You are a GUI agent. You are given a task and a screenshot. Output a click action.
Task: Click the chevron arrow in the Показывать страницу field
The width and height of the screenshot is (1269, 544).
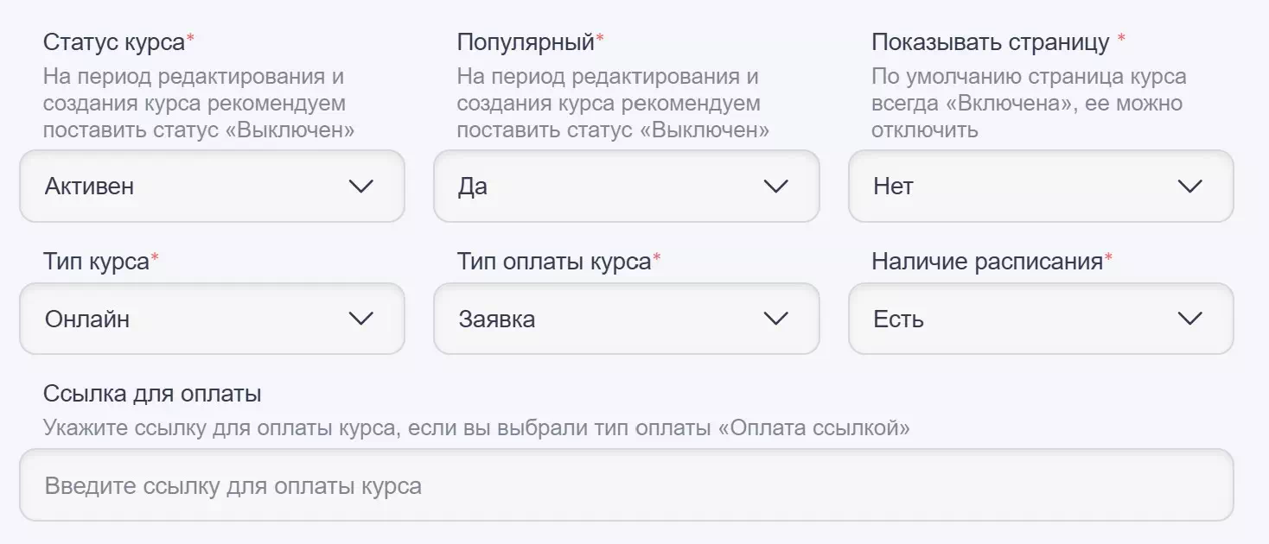(x=1190, y=187)
